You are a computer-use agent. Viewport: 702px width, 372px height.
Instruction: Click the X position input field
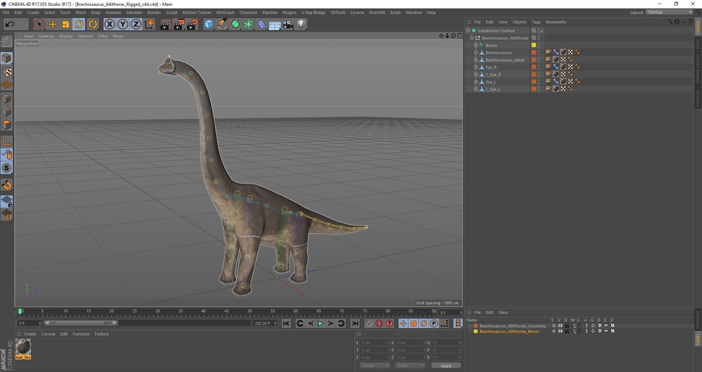(375, 343)
